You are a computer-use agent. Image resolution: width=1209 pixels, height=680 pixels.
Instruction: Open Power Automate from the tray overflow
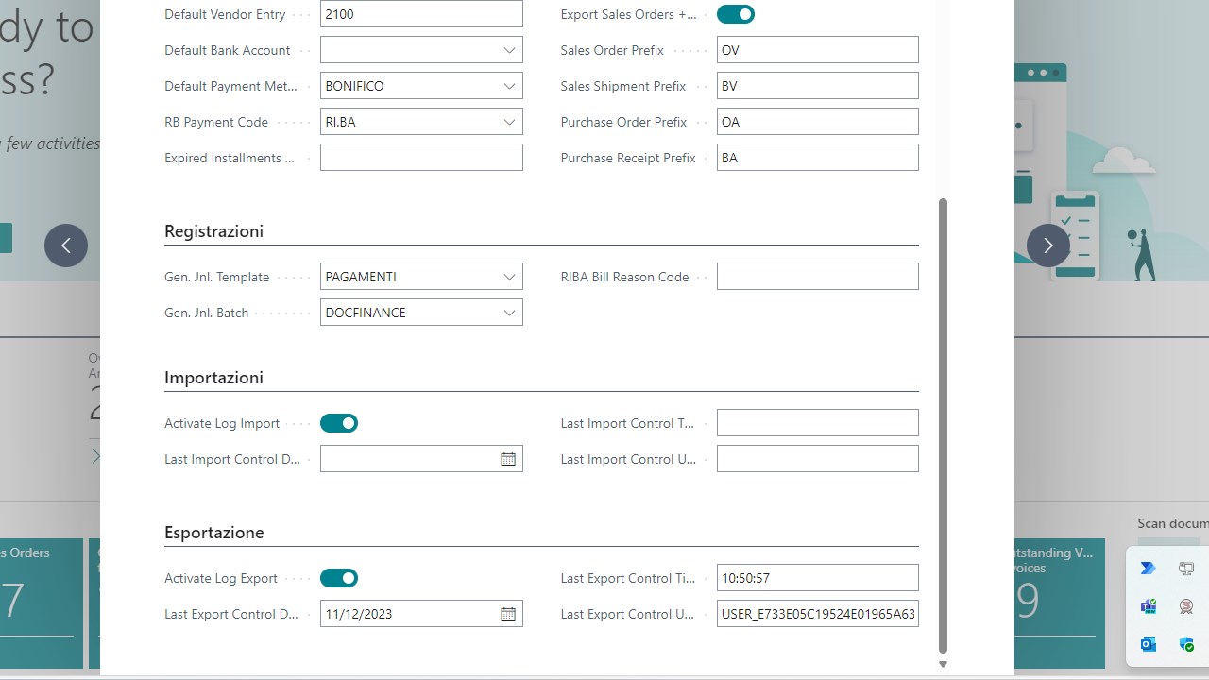click(x=1149, y=569)
